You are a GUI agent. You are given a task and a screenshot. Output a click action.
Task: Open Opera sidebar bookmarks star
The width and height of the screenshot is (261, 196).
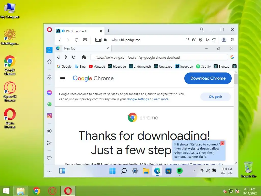pyautogui.click(x=49, y=62)
